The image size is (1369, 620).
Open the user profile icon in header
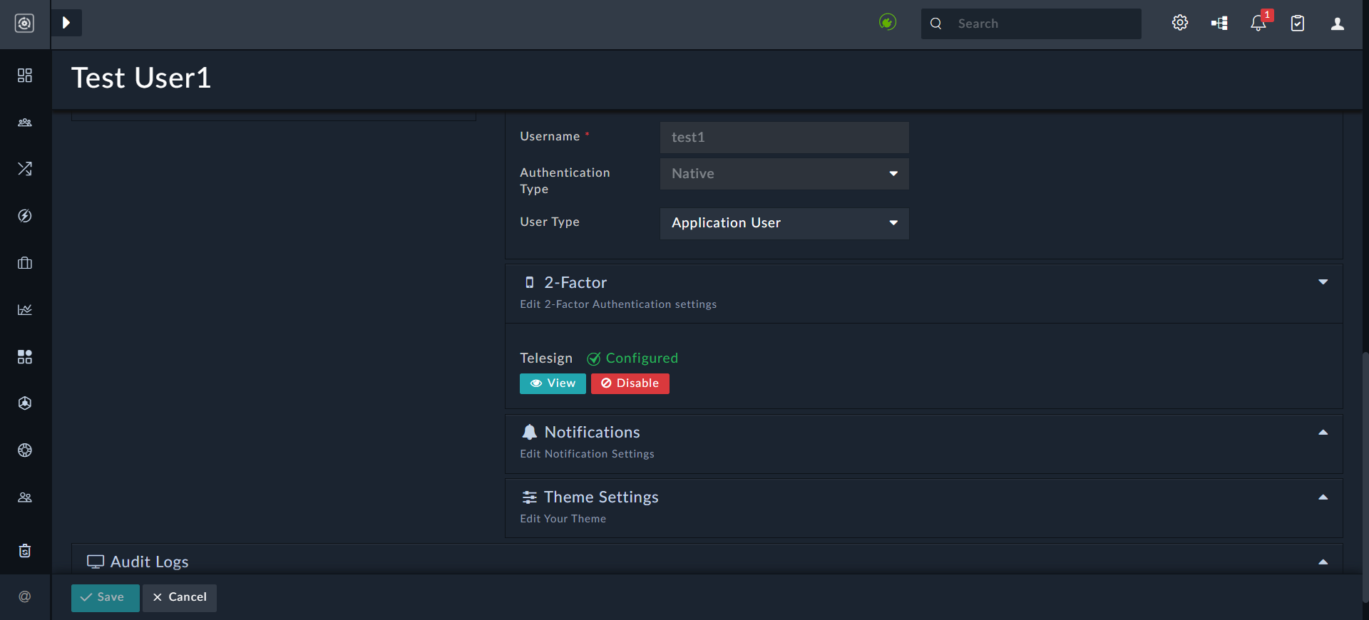pos(1338,24)
